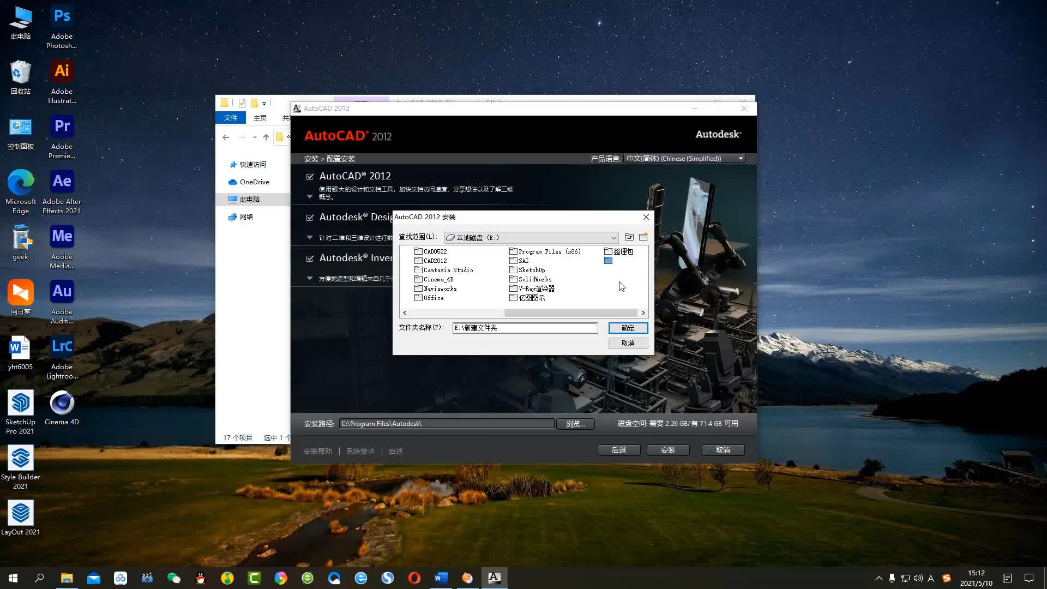1047x589 pixels.
Task: Open File Explorer from the taskbar
Action: (67, 578)
